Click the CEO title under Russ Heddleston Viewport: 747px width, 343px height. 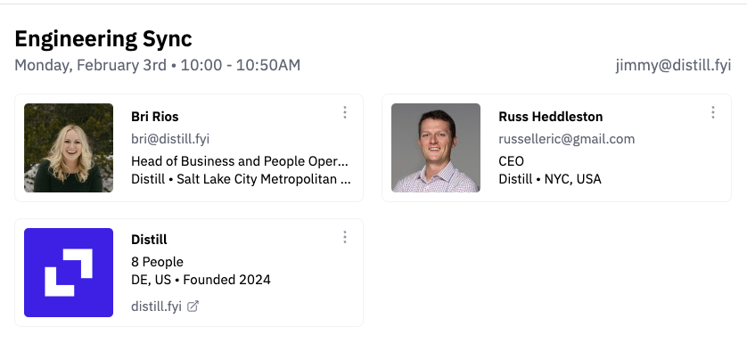pyautogui.click(x=511, y=161)
